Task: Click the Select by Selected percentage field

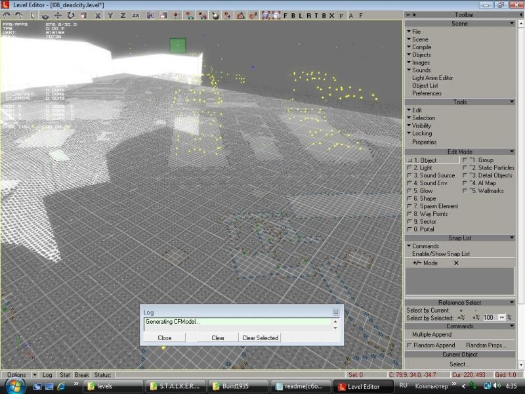Action: [488, 317]
